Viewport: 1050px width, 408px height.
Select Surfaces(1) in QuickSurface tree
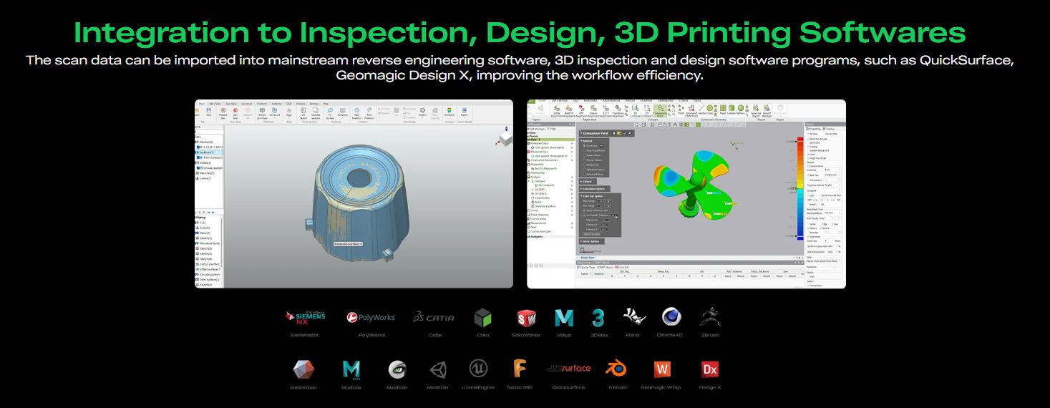pos(207,152)
